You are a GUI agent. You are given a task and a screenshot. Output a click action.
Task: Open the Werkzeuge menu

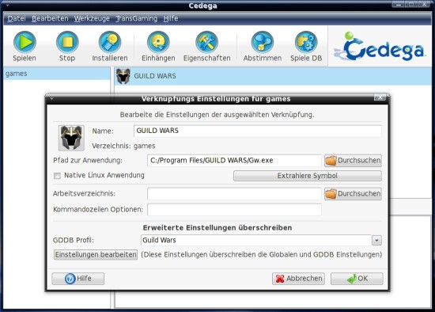point(92,19)
